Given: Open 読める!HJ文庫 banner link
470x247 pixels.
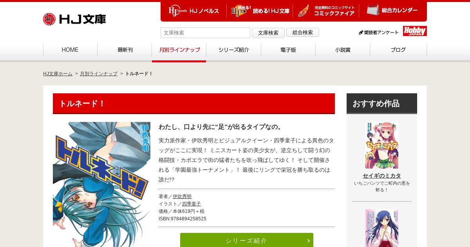Looking at the screenshot, I should pos(260,11).
